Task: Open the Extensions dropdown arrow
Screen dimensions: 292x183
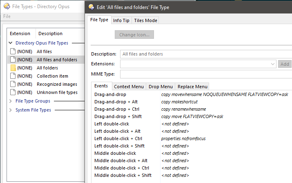Action: (273, 64)
